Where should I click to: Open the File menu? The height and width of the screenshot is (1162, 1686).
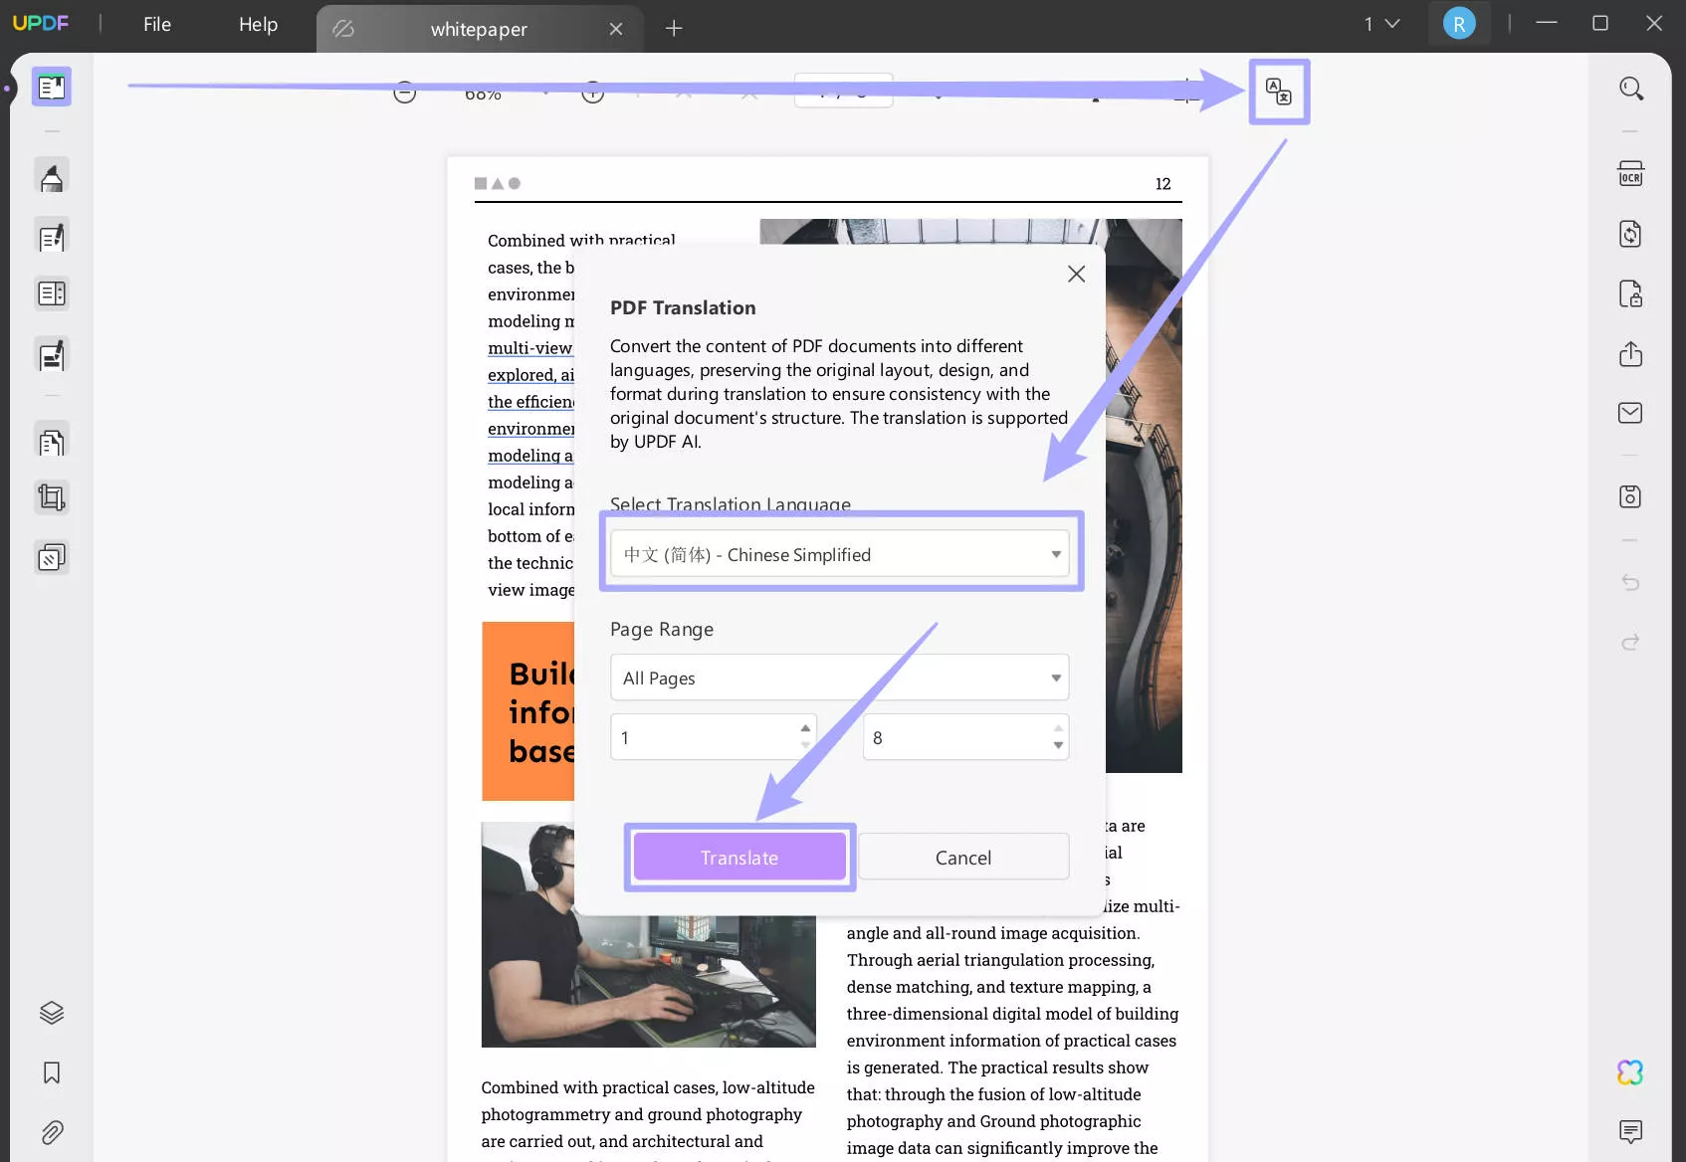coord(156,24)
